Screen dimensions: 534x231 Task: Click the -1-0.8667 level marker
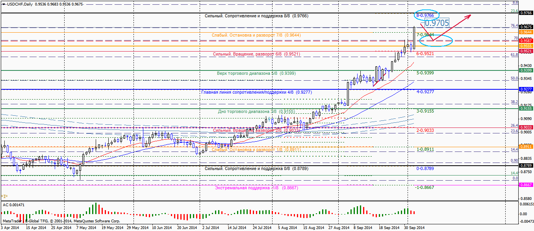424,187
